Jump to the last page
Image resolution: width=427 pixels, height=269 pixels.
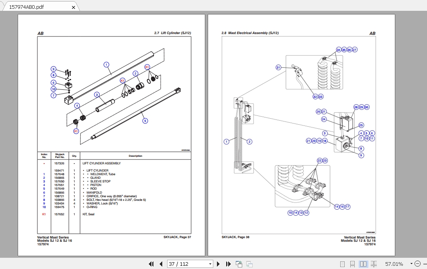pos(228,264)
